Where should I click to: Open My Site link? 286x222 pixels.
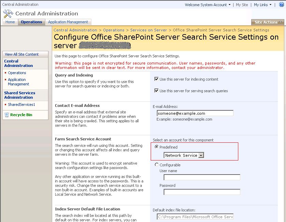[x=242, y=5]
